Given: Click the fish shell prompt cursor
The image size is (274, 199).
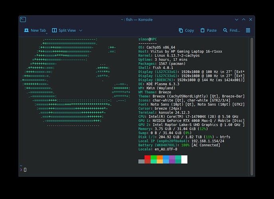Looking at the screenshot, I should [x=25, y=170].
